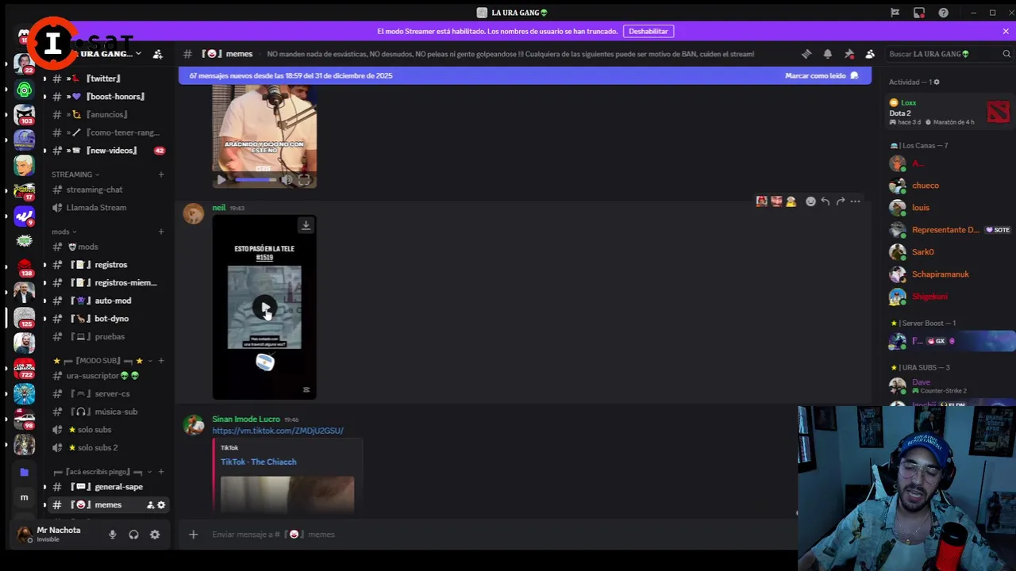Open the Threads icon in channel header
The width and height of the screenshot is (1016, 571).
pos(806,54)
